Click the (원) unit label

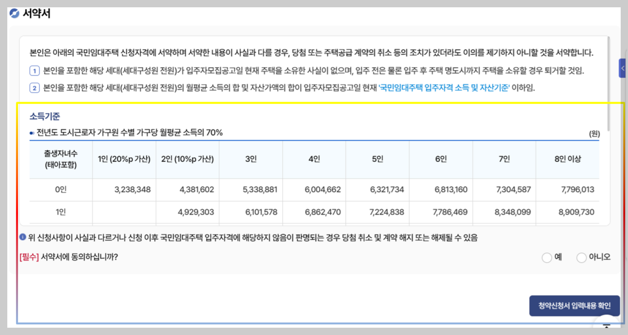pos(594,133)
